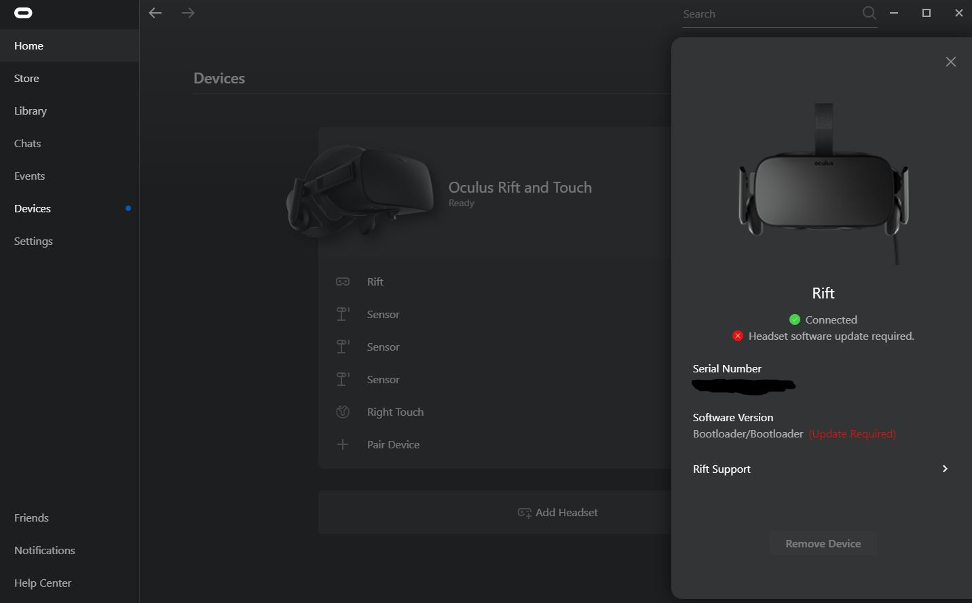The image size is (972, 603).
Task: Click the Right Touch controller icon
Action: pyautogui.click(x=343, y=412)
